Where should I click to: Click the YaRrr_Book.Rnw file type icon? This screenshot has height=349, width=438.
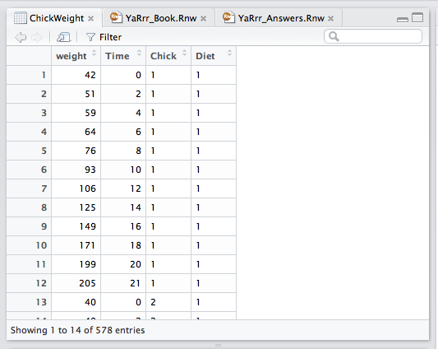click(116, 17)
